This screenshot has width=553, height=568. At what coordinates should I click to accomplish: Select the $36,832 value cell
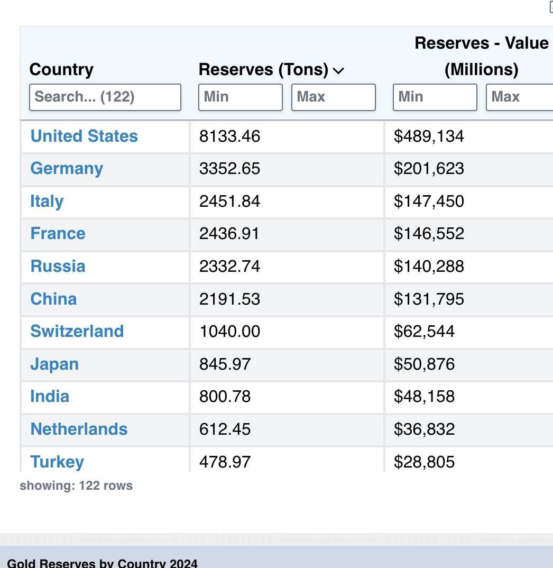(x=469, y=429)
